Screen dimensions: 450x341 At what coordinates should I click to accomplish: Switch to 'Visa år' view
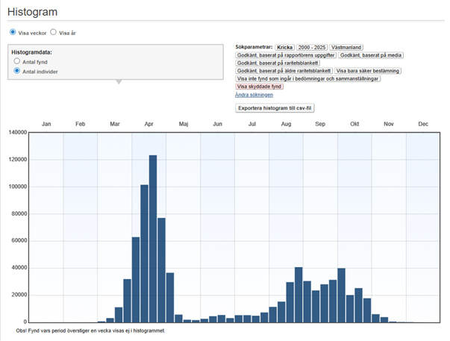coord(54,33)
